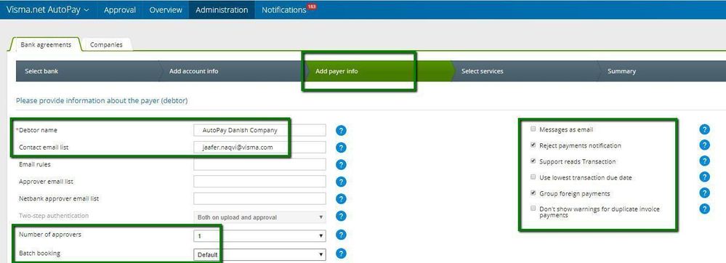Go to the Overview menu
This screenshot has height=263, width=726.
click(166, 9)
